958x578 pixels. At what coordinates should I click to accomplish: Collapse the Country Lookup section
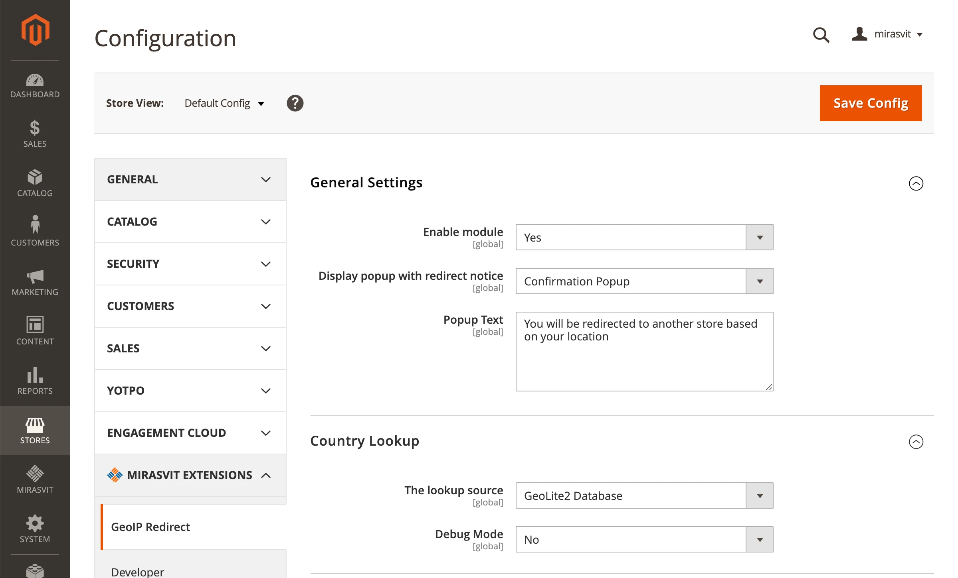(916, 442)
